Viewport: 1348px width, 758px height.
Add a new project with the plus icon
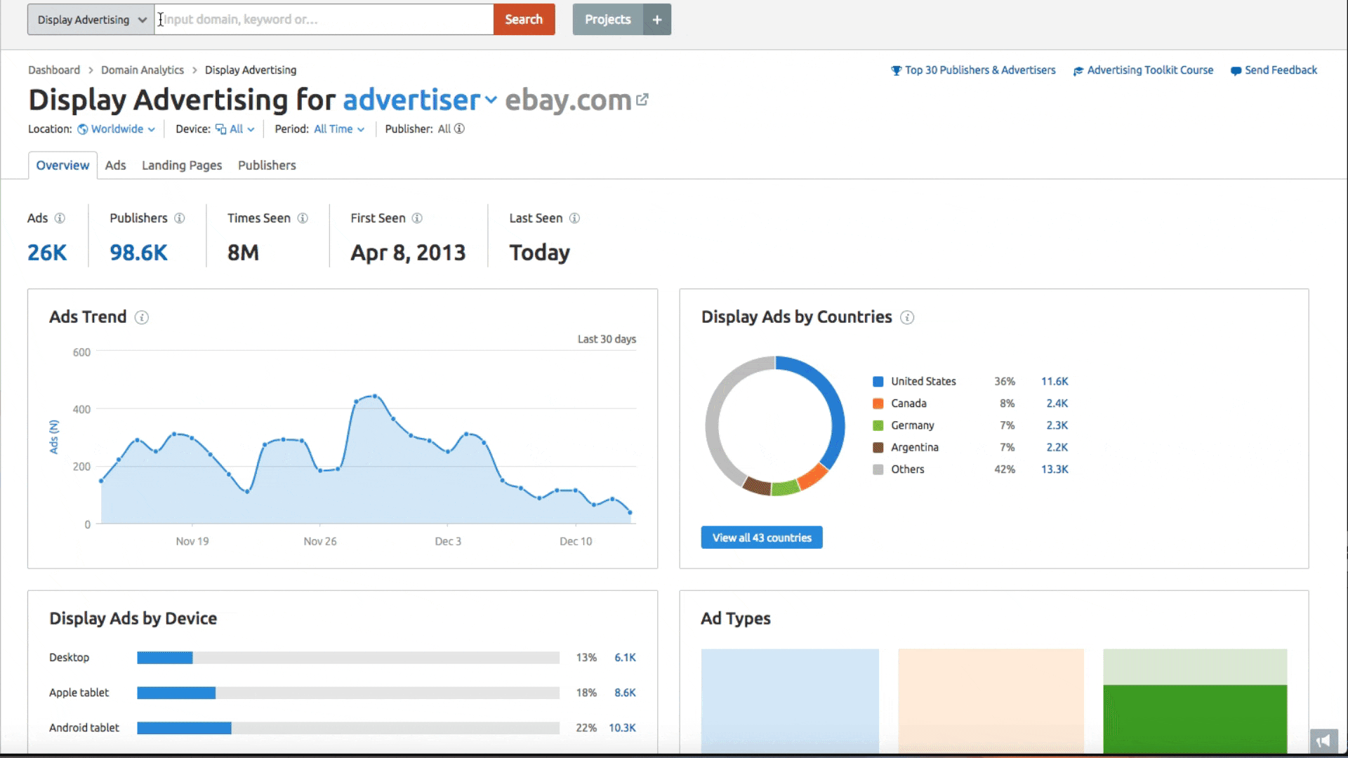click(657, 20)
